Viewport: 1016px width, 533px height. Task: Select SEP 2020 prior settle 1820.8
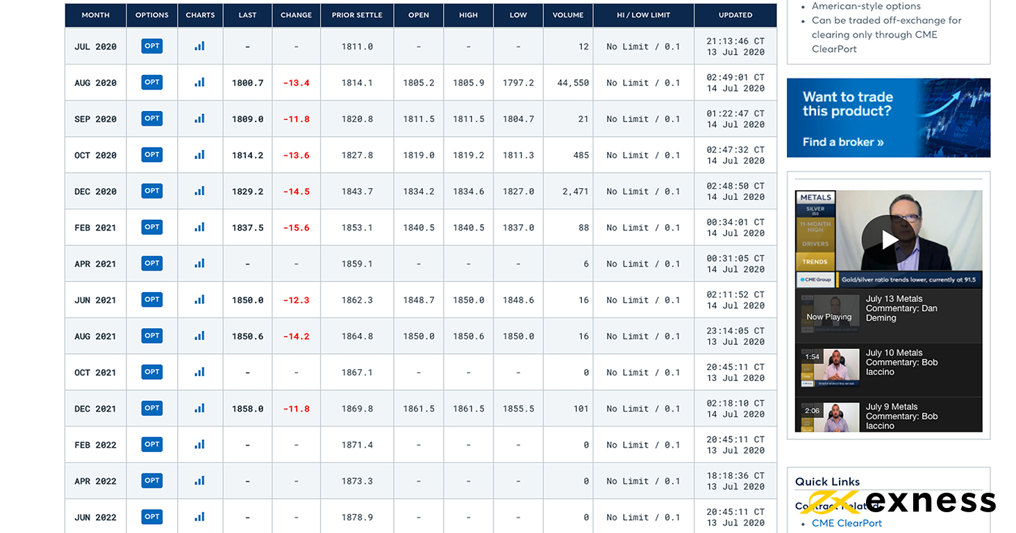point(357,119)
